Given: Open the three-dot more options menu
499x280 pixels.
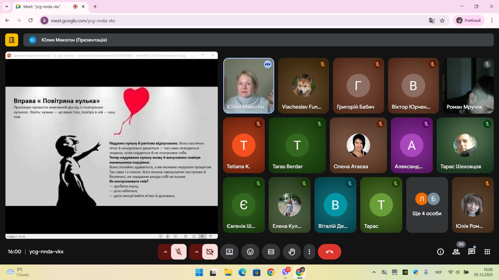Looking at the screenshot, I should 309,252.
